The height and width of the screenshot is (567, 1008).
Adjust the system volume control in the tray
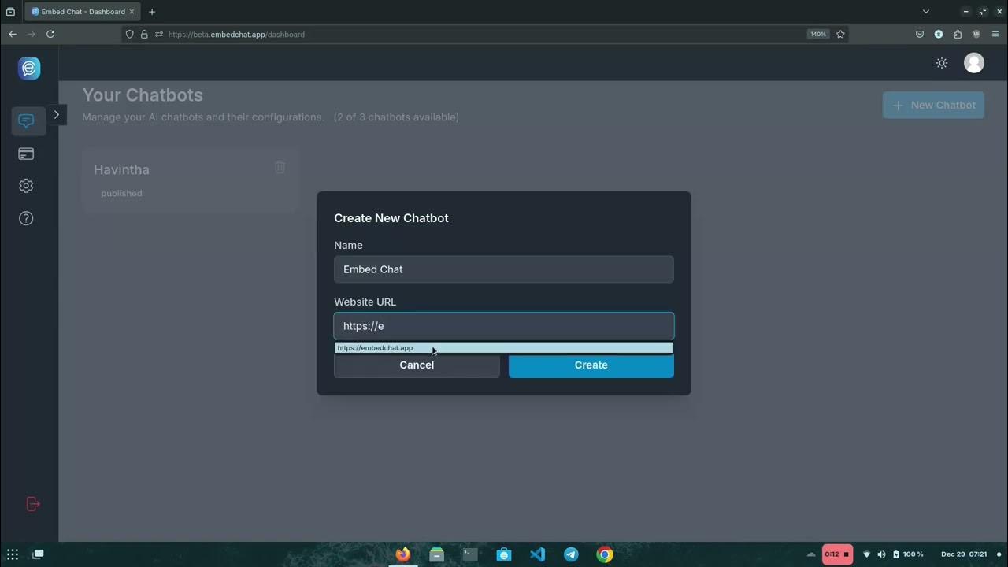(881, 554)
